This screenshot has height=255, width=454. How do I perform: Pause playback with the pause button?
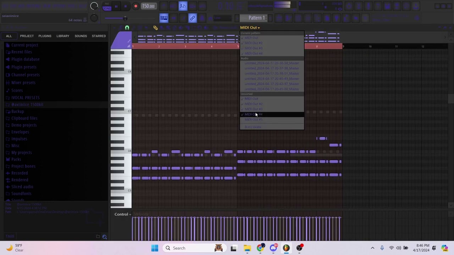pyautogui.click(x=116, y=6)
